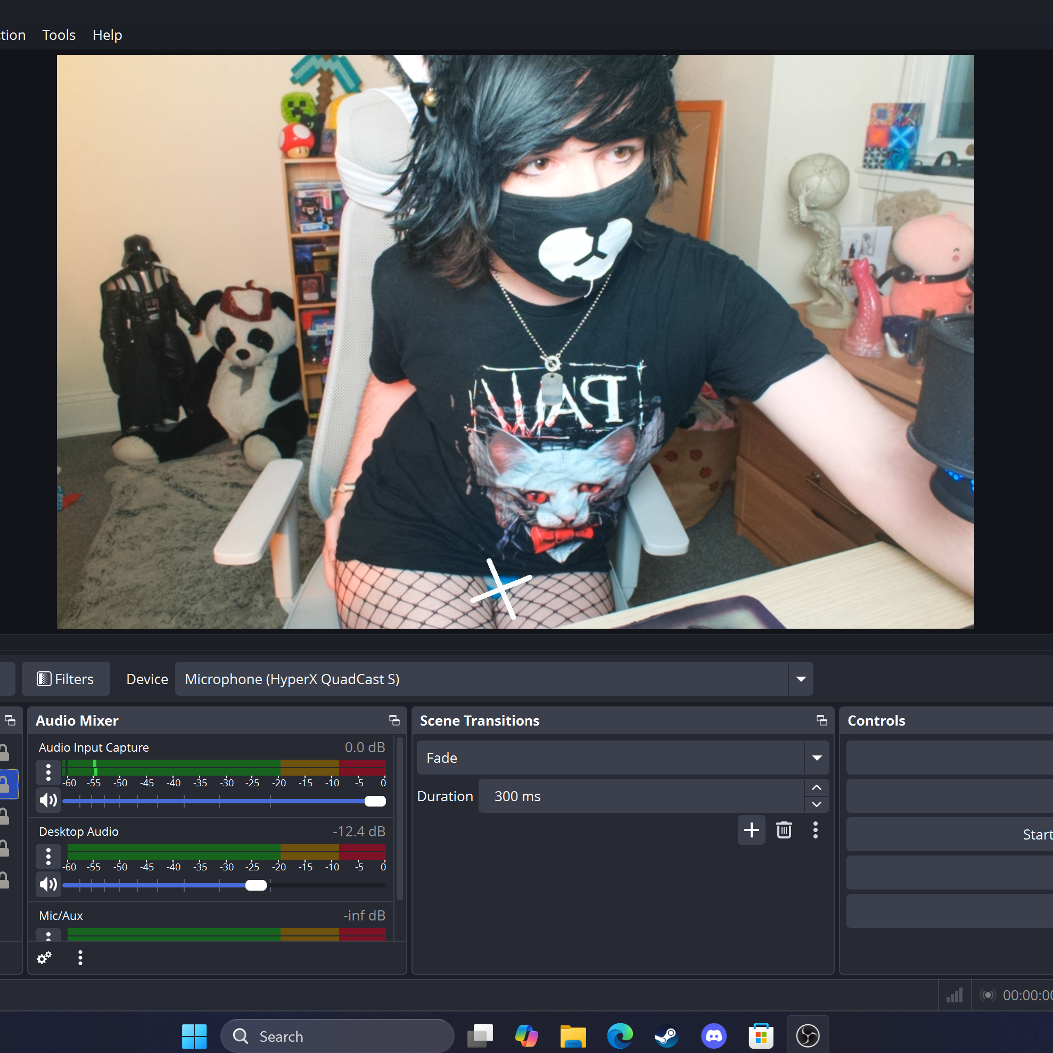Image resolution: width=1053 pixels, height=1053 pixels.
Task: Open advanced audio properties gears icon
Action: pos(44,958)
